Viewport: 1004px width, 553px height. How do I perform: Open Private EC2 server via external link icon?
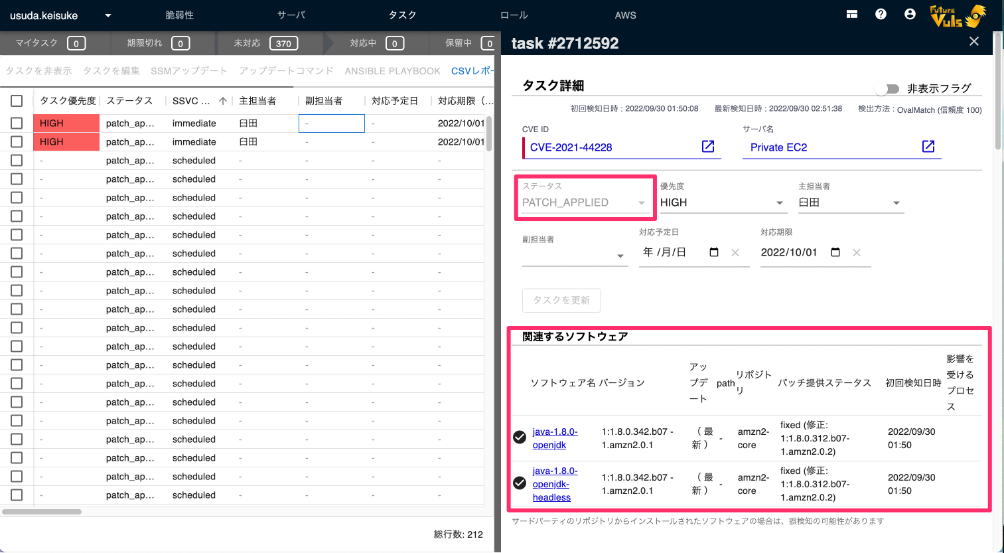[x=928, y=146]
